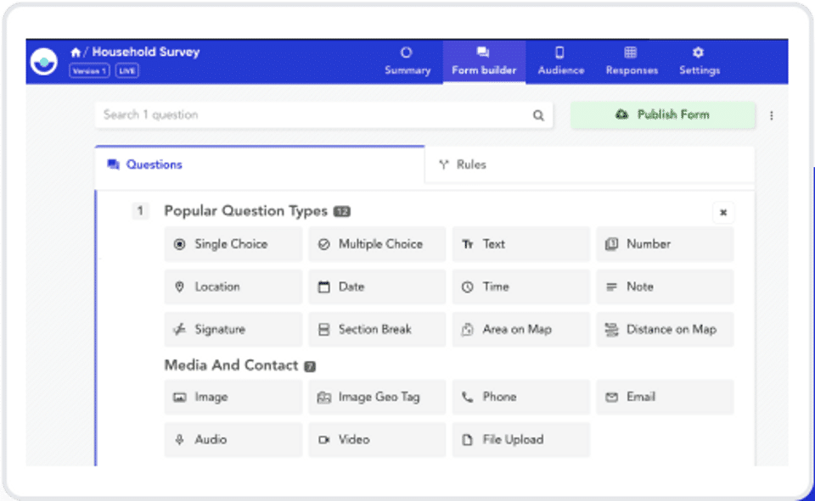Screen dimensions: 815x501
Task: Insert a Section Break
Action: pyautogui.click(x=377, y=329)
